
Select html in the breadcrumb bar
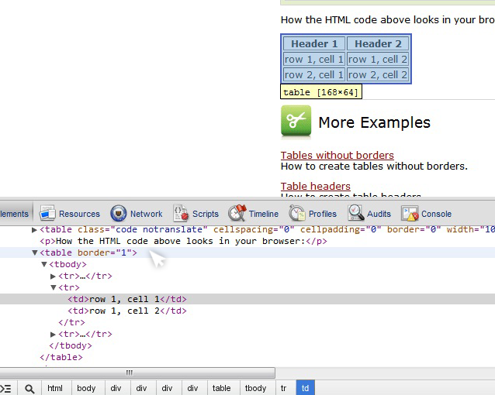click(55, 388)
